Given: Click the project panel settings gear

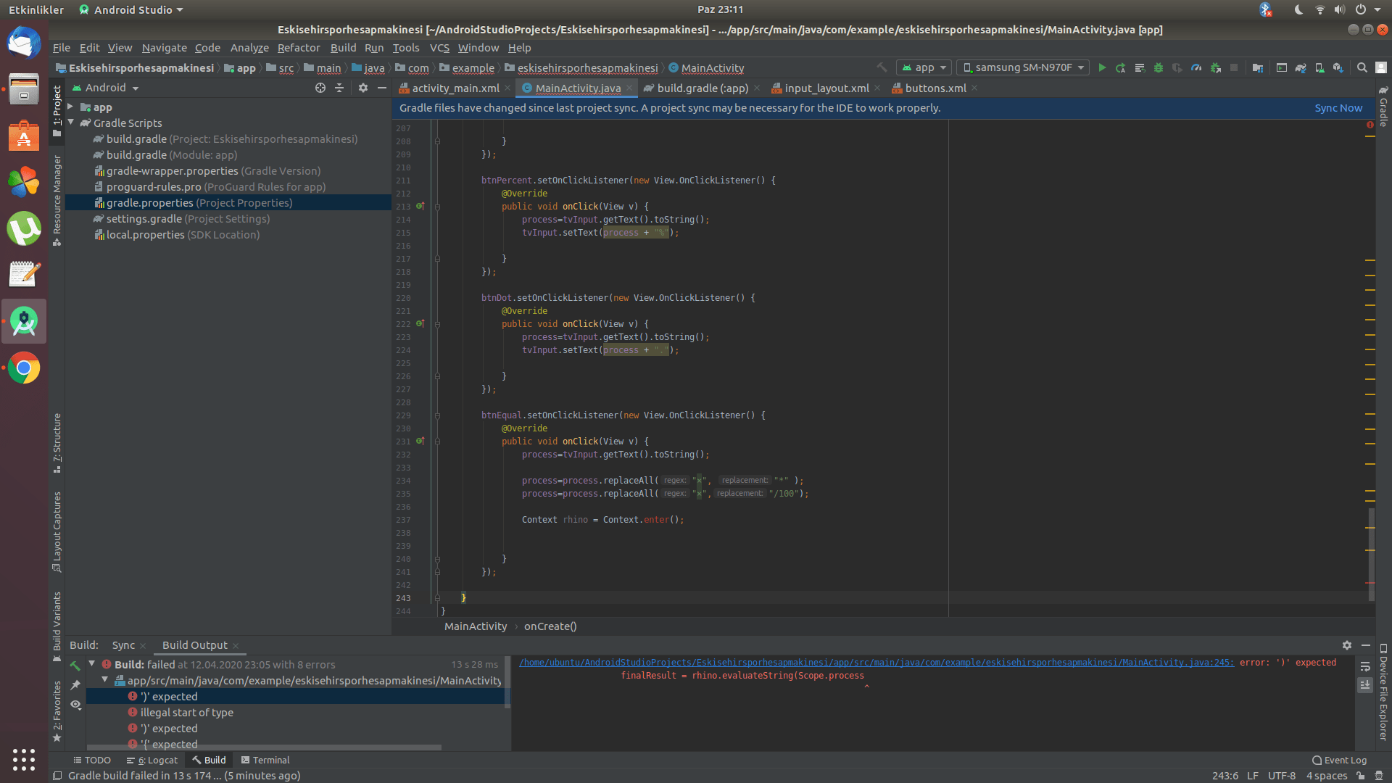Looking at the screenshot, I should pos(363,88).
